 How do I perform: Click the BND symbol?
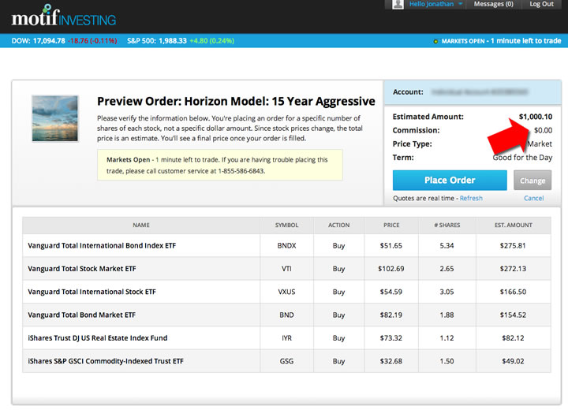click(x=286, y=315)
